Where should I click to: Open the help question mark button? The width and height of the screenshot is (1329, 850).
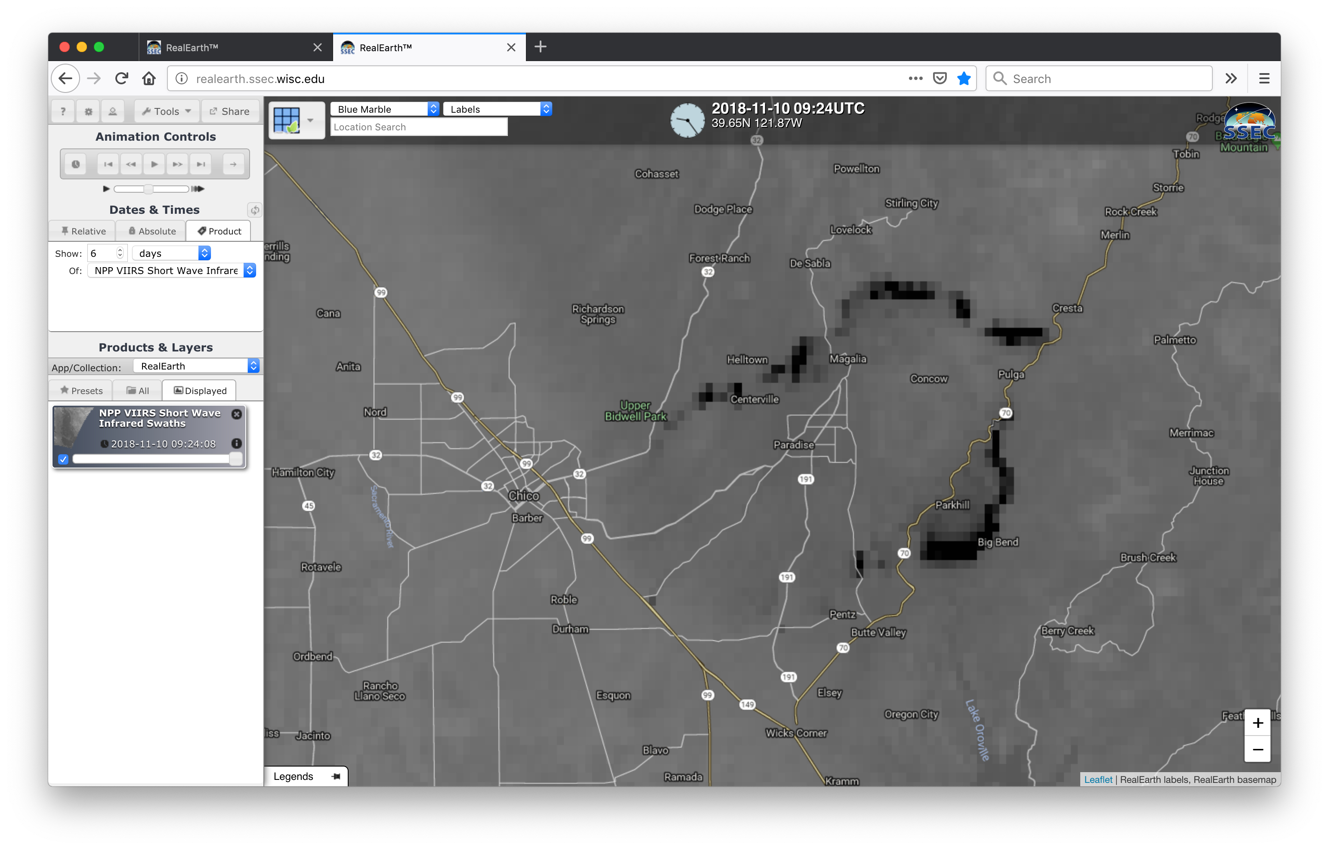63,111
